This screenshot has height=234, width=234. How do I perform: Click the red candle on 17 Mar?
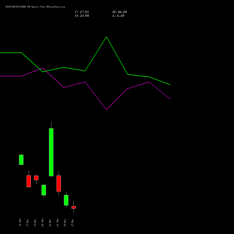click(x=29, y=181)
